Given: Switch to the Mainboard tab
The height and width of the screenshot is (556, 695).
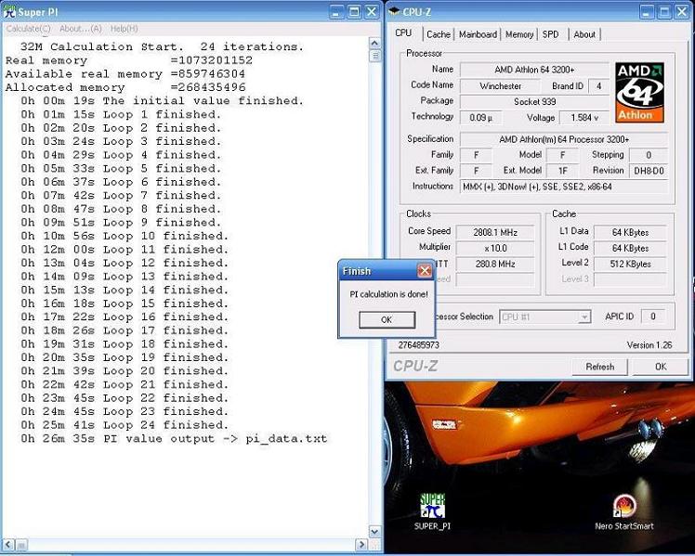Looking at the screenshot, I should (478, 34).
